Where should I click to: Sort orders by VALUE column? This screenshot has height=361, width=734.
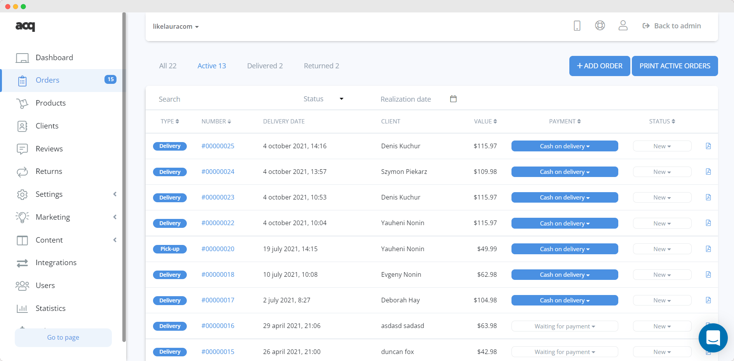[485, 121]
